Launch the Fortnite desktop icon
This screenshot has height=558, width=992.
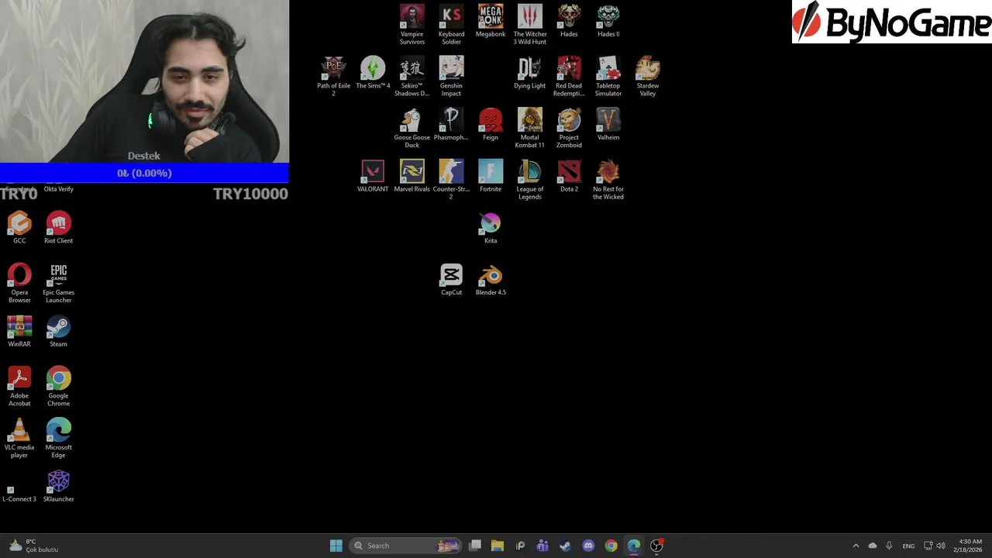point(491,176)
